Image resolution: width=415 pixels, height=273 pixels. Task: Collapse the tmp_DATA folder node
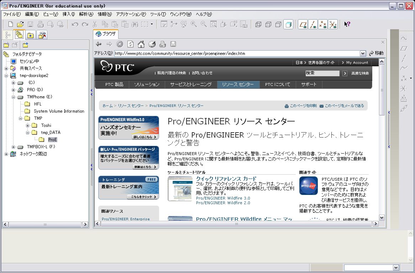27,133
